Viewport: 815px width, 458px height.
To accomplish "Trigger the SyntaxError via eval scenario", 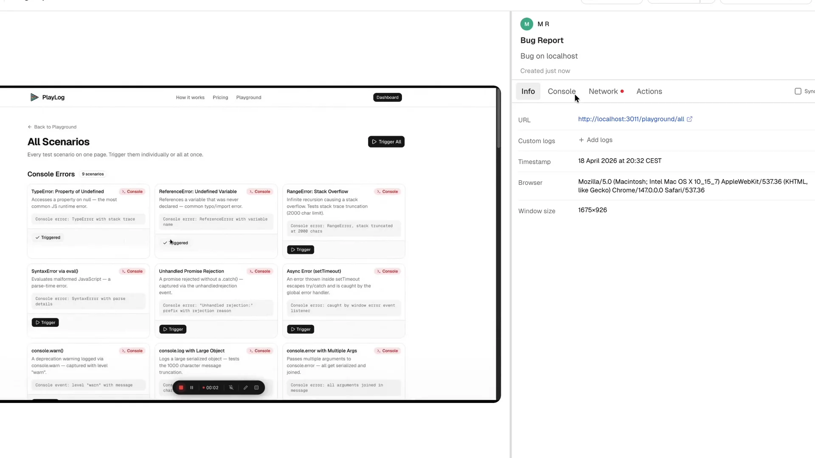I will click(45, 323).
